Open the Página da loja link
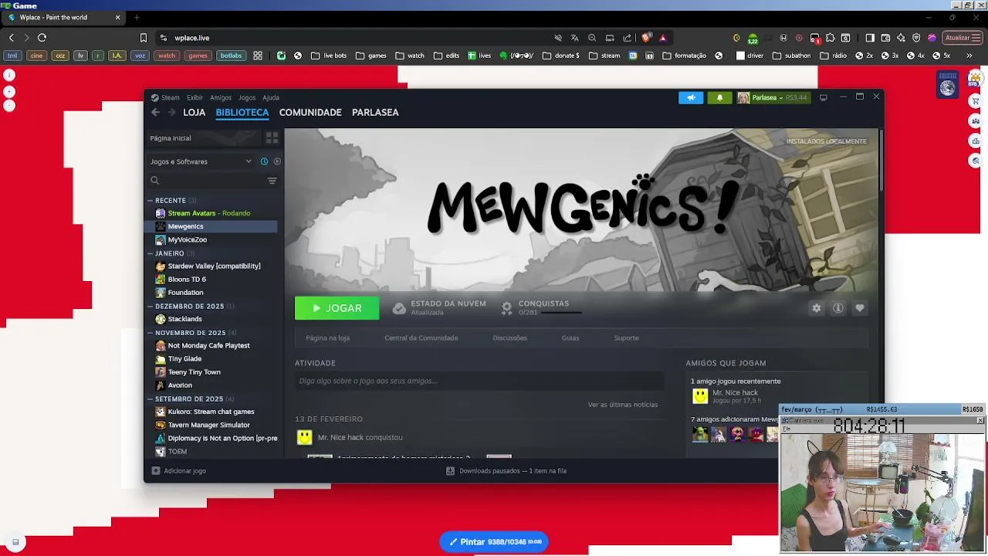The width and height of the screenshot is (988, 556). [327, 337]
